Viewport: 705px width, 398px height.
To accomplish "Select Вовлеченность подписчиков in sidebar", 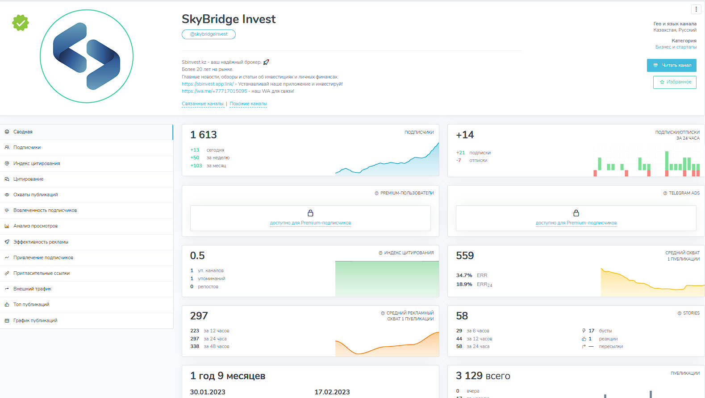I will [86, 211].
